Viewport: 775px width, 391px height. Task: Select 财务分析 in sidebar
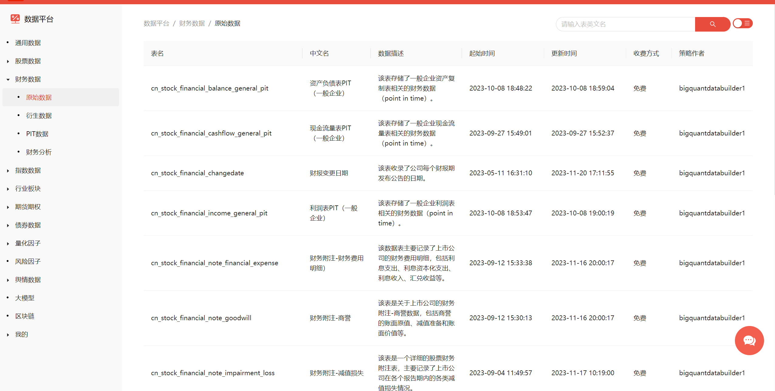pos(39,152)
